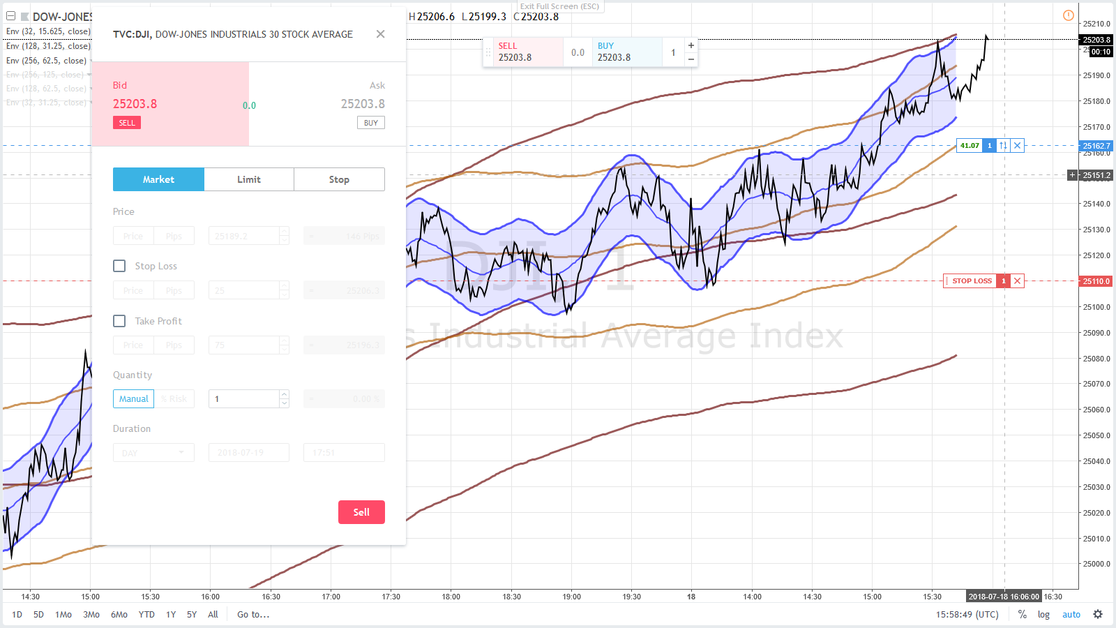Image resolution: width=1116 pixels, height=628 pixels.
Task: Click BUY 25203.8 in the floating trade panel
Action: point(627,52)
